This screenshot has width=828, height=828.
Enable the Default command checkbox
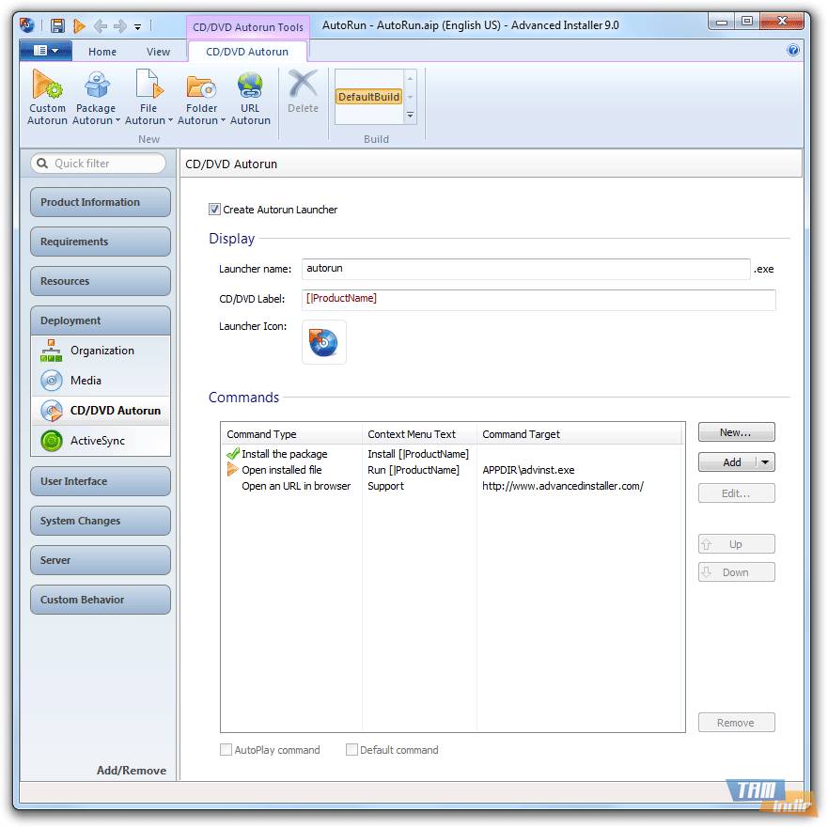click(352, 750)
